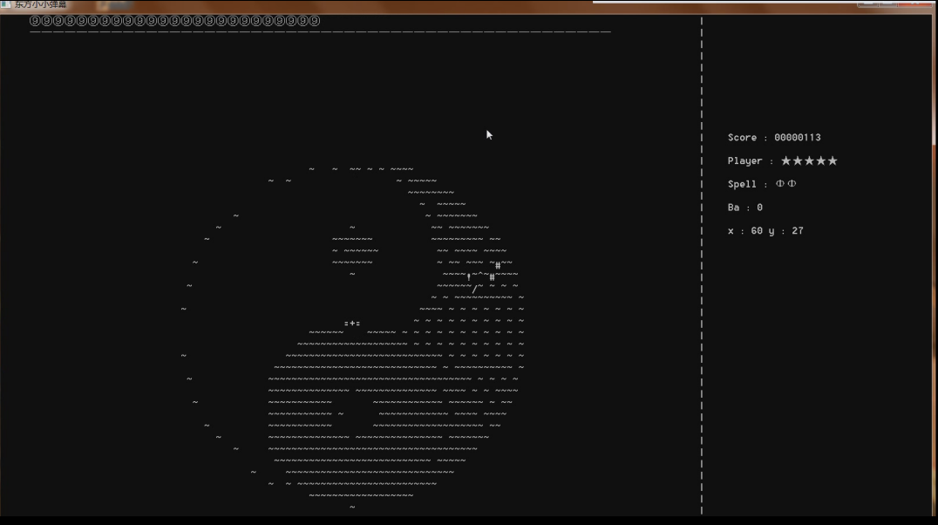
Task: Click the lower # enemy character
Action: pyautogui.click(x=492, y=277)
